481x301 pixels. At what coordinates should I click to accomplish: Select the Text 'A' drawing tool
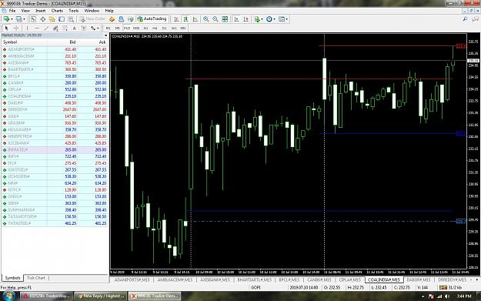pyautogui.click(x=74, y=28)
